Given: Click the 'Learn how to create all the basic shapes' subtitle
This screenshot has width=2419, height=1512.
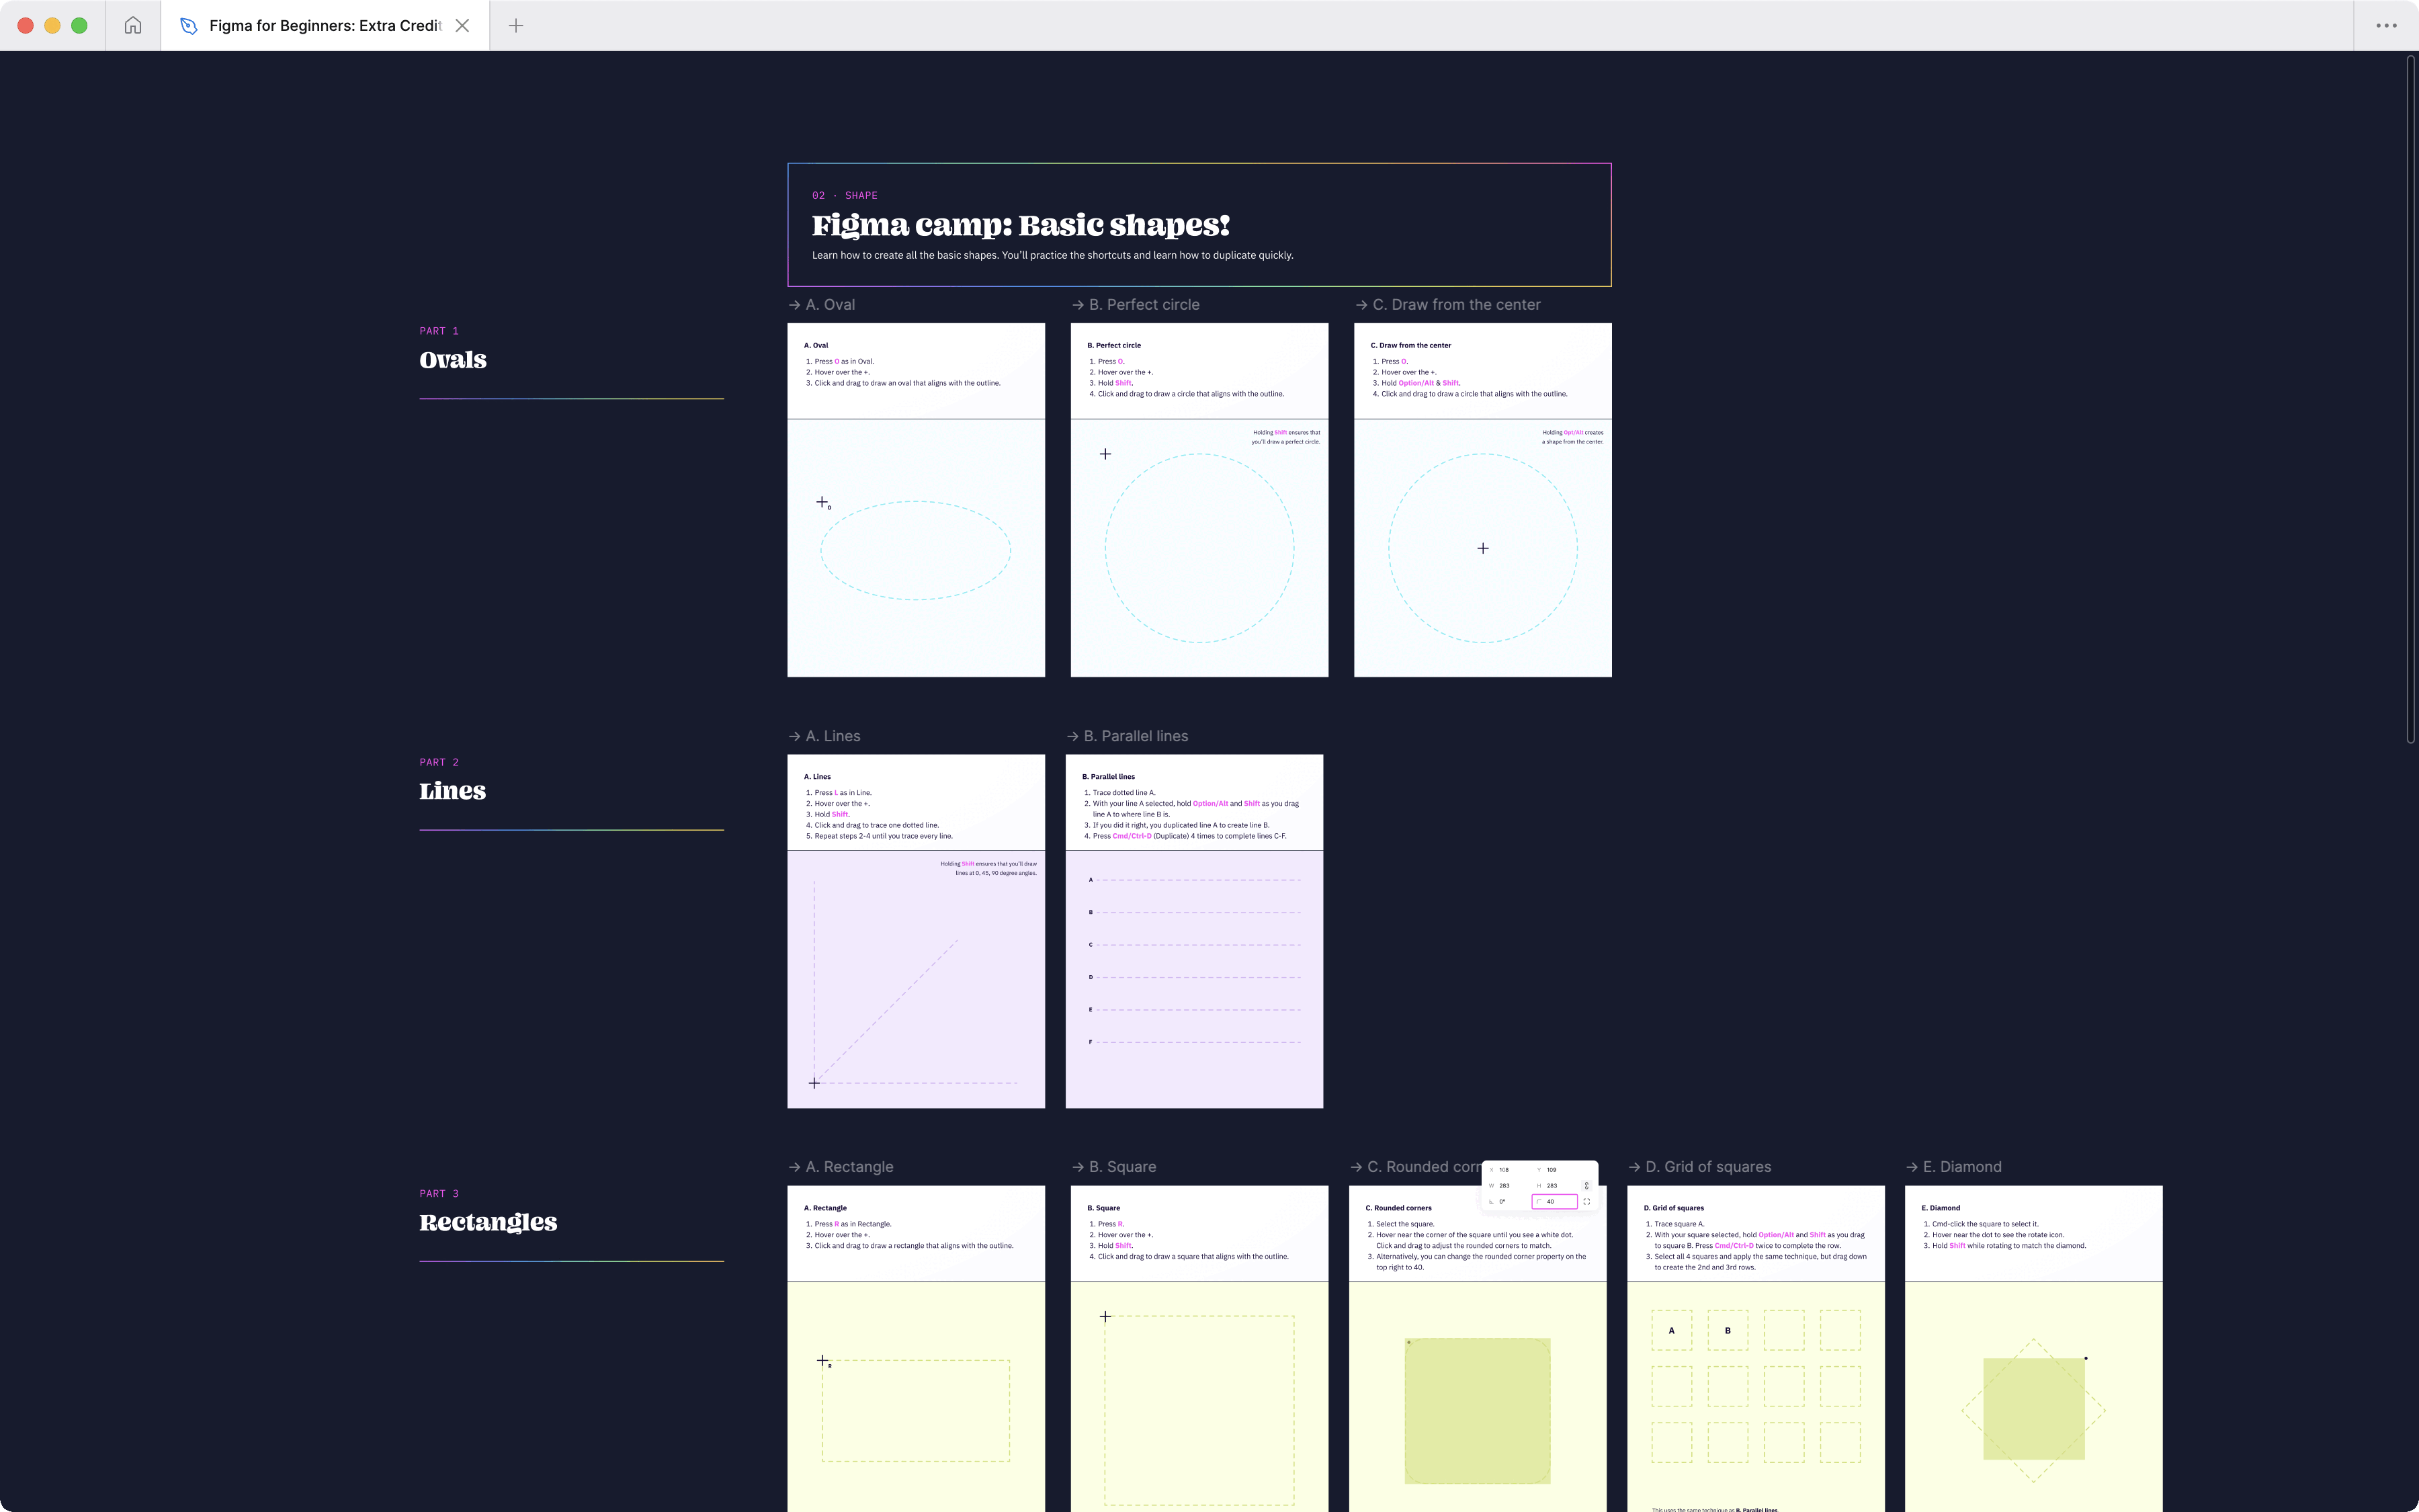Looking at the screenshot, I should coord(1052,255).
